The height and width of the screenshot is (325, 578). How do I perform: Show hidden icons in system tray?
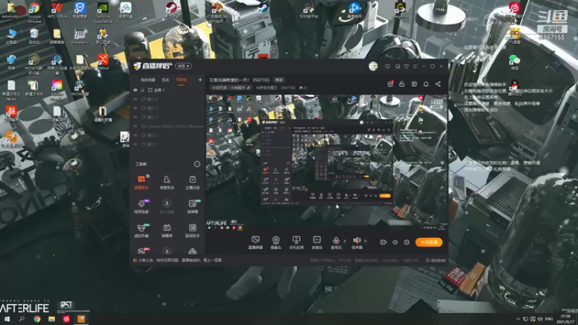518,318
